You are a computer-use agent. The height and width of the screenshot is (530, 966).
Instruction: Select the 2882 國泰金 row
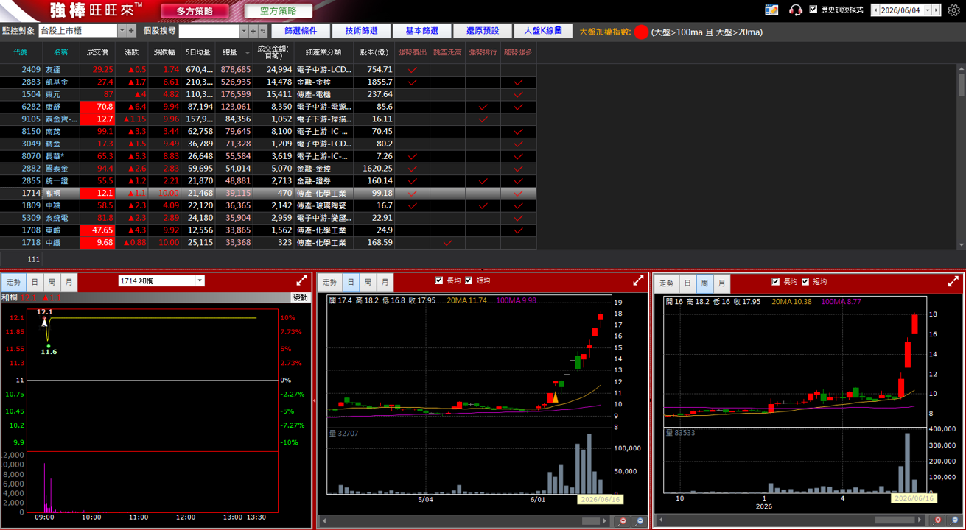[268, 169]
